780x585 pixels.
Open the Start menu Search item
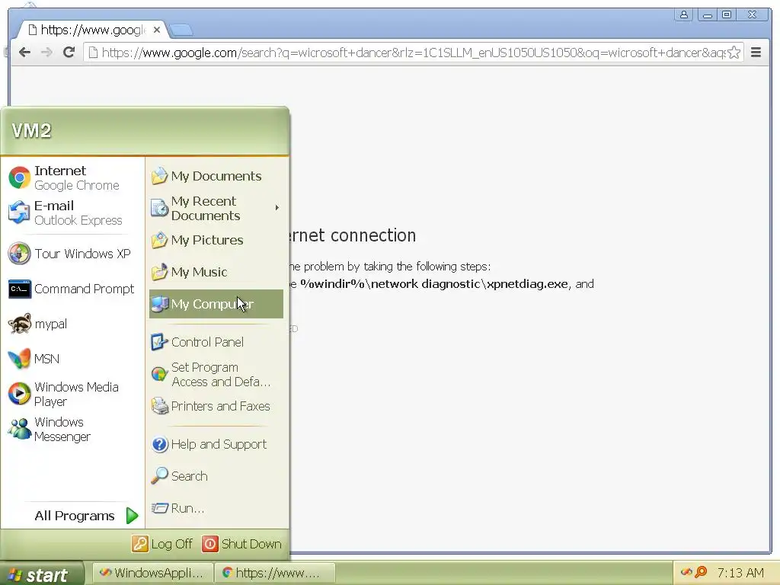216,476
